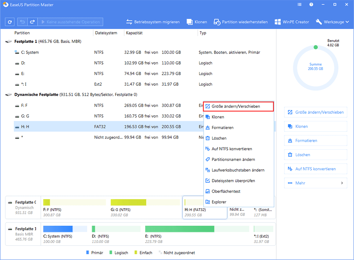Choose Größe ändern/Verschieben in context menu
Image resolution: width=354 pixels, height=260 pixels.
tap(239, 106)
